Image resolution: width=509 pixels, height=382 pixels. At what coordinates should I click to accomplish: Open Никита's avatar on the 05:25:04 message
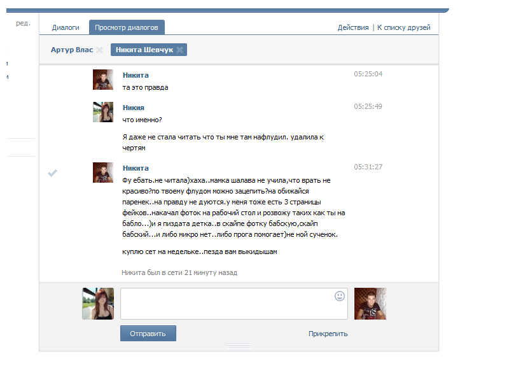point(103,80)
